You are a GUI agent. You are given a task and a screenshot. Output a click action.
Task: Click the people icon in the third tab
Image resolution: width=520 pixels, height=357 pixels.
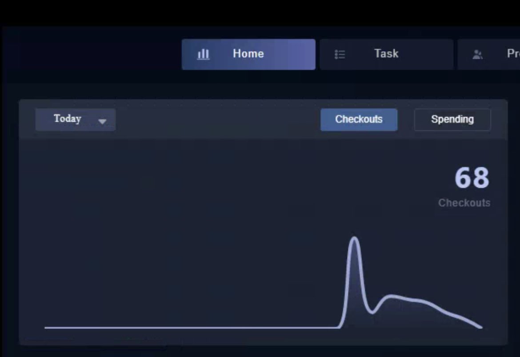(477, 54)
